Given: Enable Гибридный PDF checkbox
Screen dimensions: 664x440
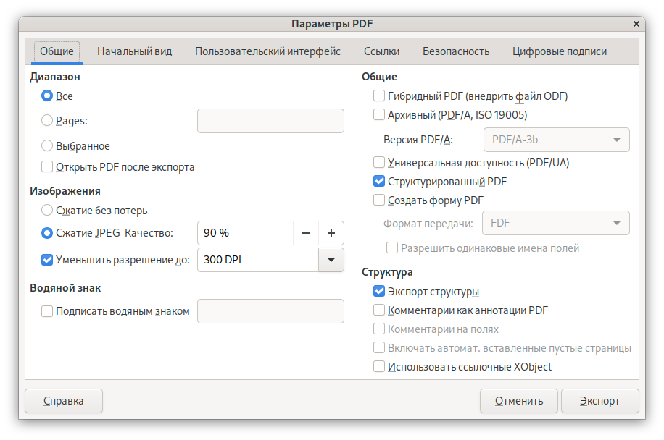Looking at the screenshot, I should [378, 96].
